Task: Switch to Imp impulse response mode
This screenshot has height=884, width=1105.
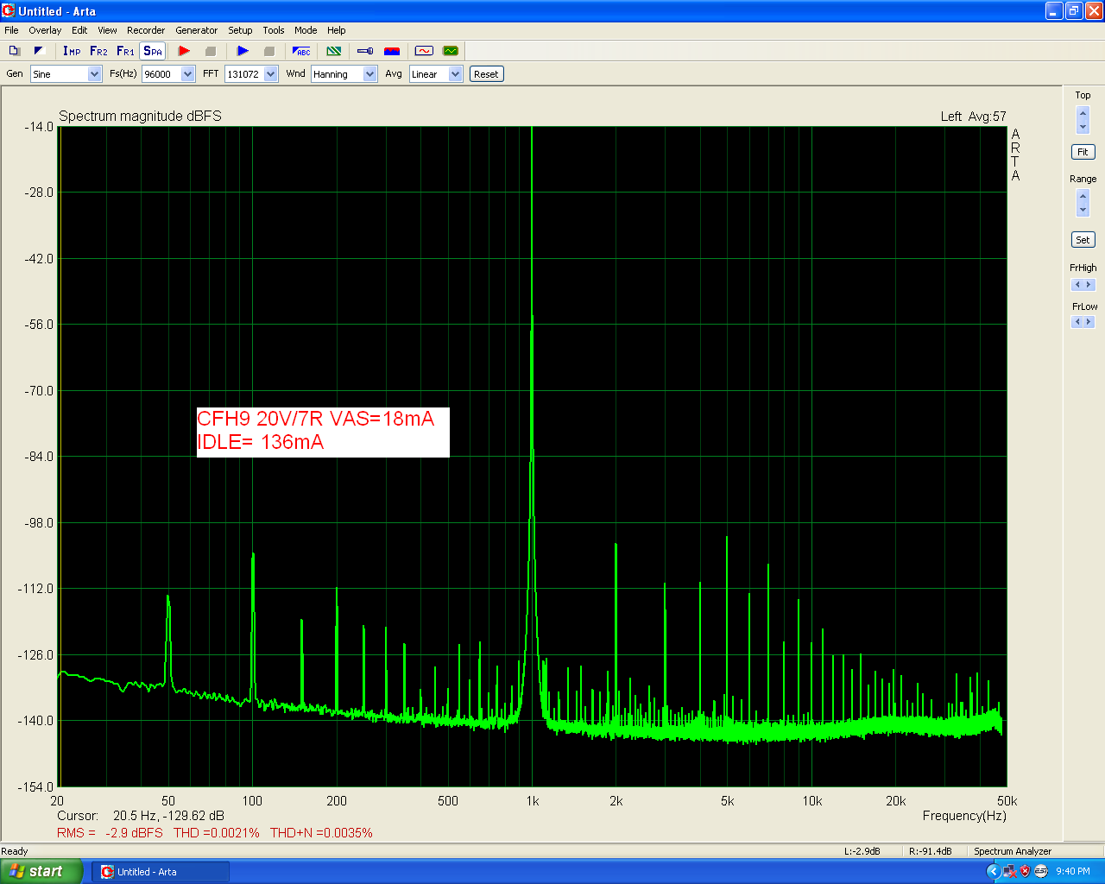Action: tap(72, 51)
